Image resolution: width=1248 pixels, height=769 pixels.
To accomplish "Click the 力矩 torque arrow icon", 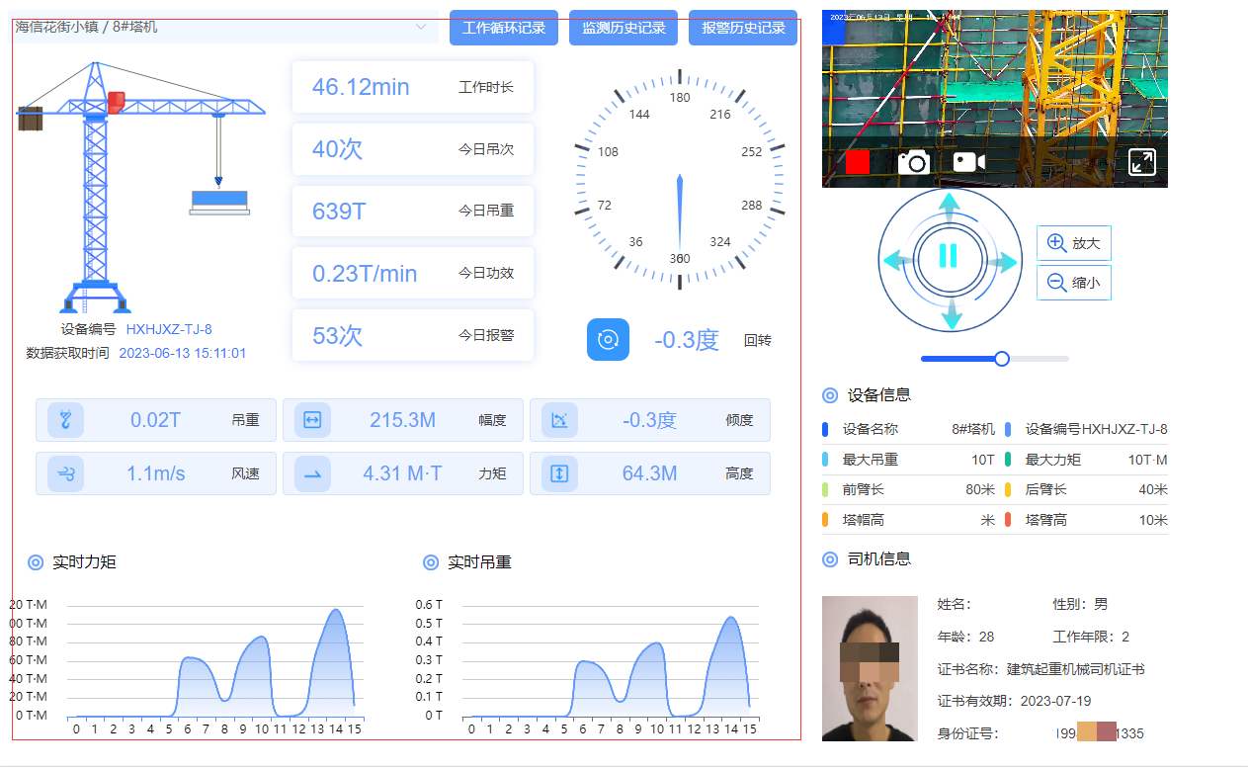I will coord(311,473).
